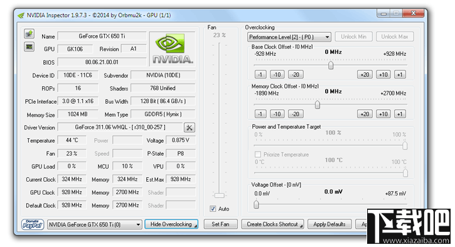Click the Name field GeForce GTX 650 Ti
The width and height of the screenshot is (455, 247).
click(x=102, y=36)
